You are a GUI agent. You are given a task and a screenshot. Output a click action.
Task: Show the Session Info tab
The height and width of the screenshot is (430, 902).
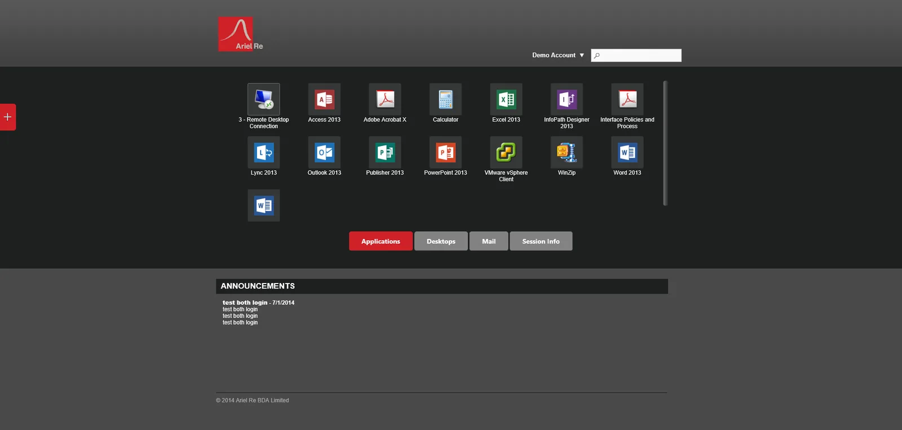click(x=541, y=241)
